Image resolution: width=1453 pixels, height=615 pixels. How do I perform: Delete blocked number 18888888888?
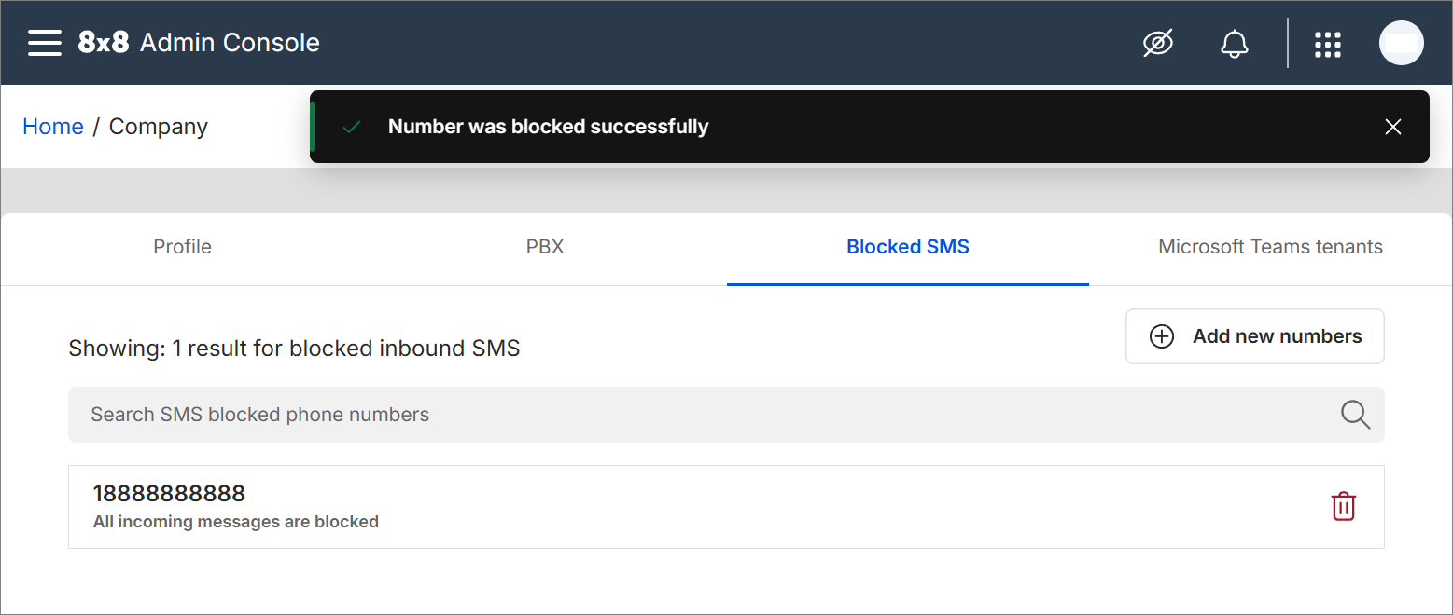(x=1343, y=506)
